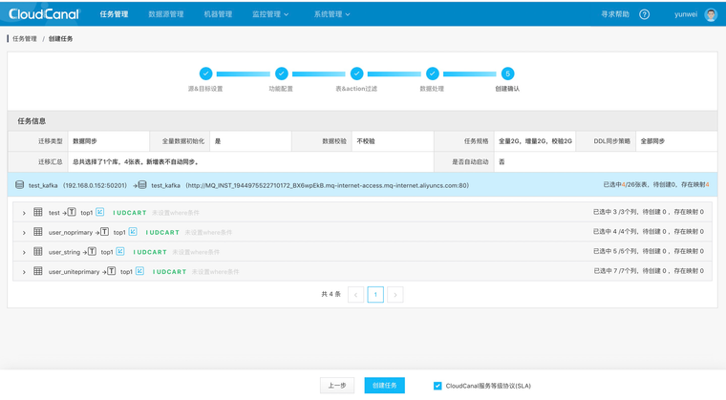
Task: Click IUDCART actions in user_uniteprimary row
Action: pos(169,272)
